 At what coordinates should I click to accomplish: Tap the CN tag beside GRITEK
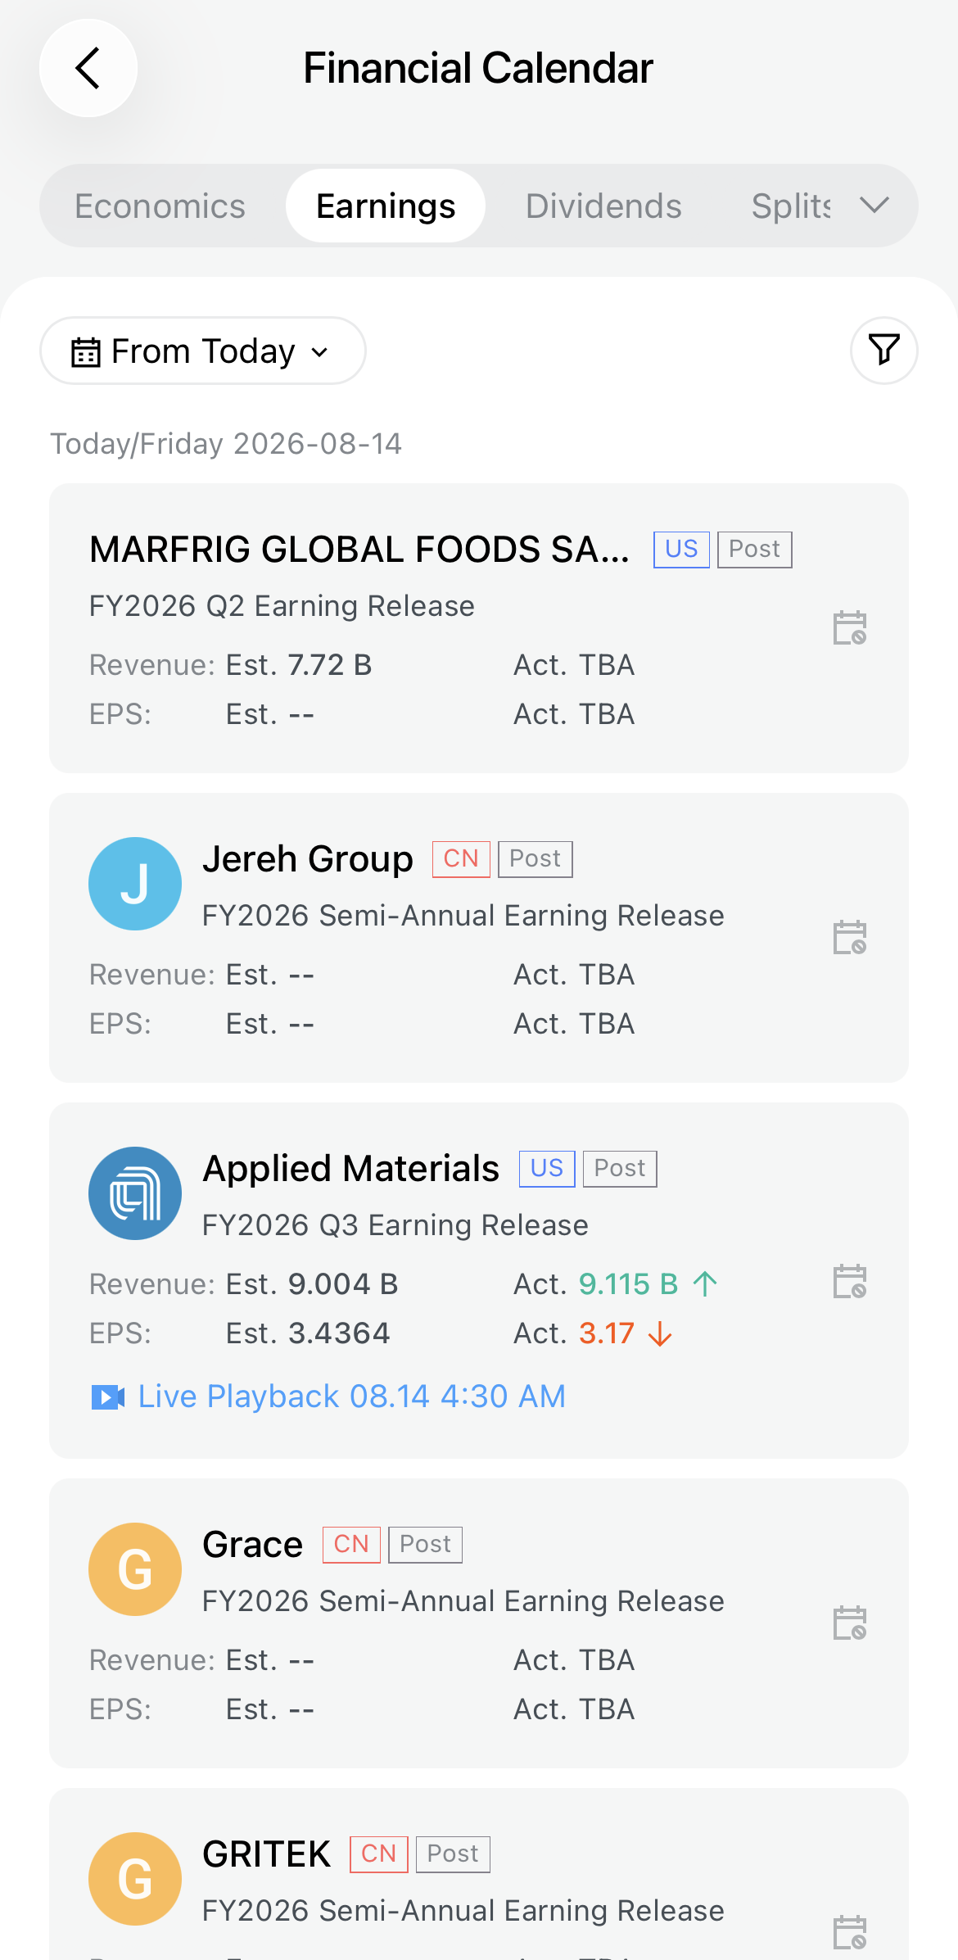pyautogui.click(x=379, y=1854)
